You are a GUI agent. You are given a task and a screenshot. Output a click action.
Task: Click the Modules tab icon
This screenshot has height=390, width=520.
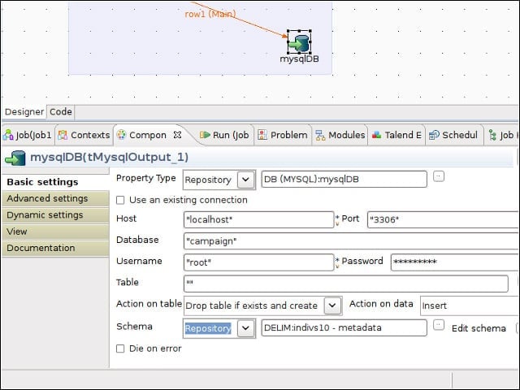pyautogui.click(x=320, y=135)
